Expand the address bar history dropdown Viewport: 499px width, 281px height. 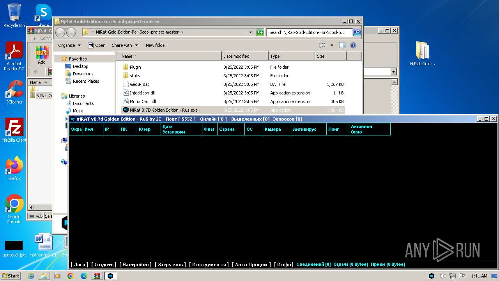250,32
